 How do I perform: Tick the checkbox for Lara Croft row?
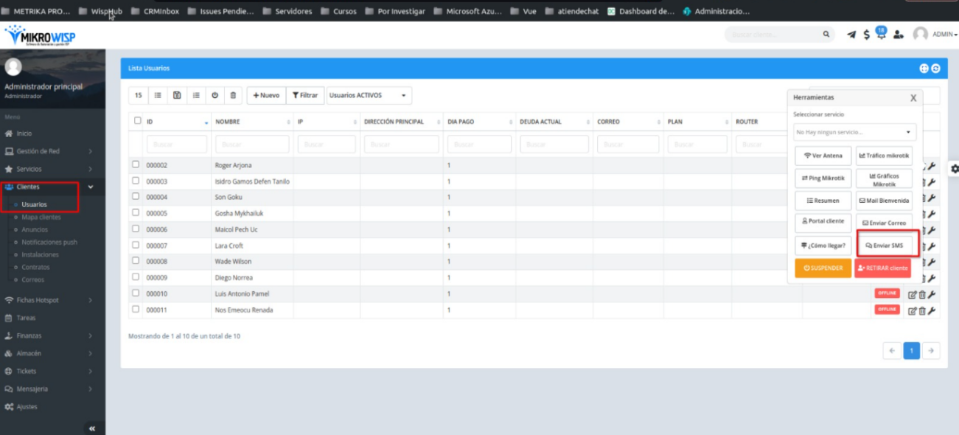(136, 246)
